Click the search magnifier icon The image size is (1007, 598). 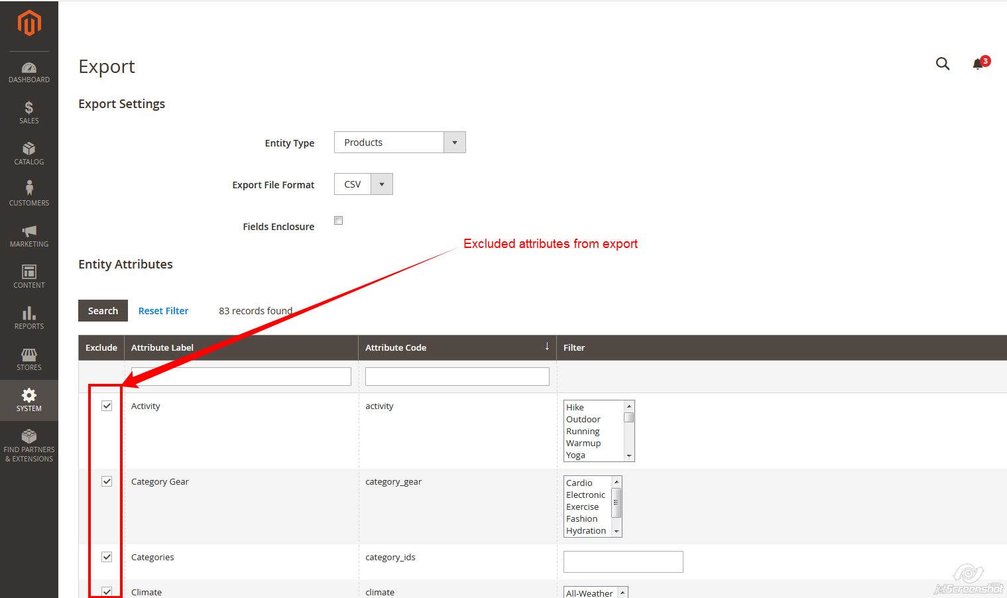943,64
